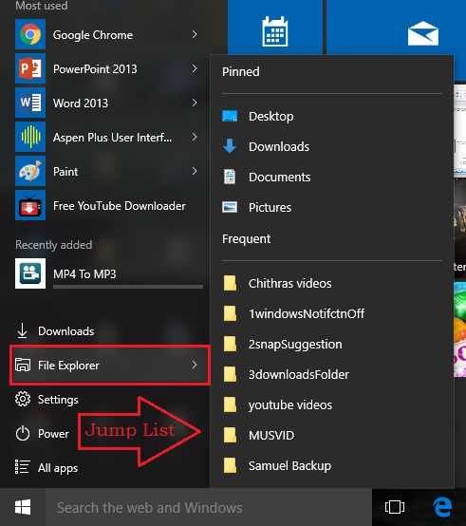Click the Power icon
Viewport: 466px width, 526px height.
pyautogui.click(x=23, y=433)
